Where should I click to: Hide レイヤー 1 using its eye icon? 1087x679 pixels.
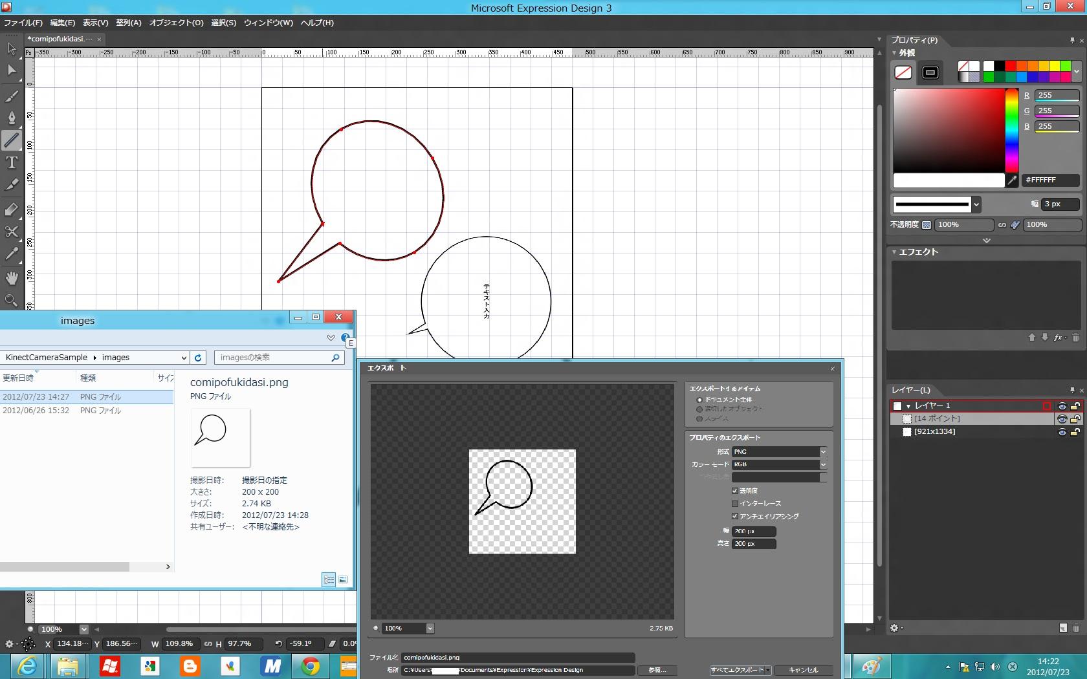(1062, 406)
